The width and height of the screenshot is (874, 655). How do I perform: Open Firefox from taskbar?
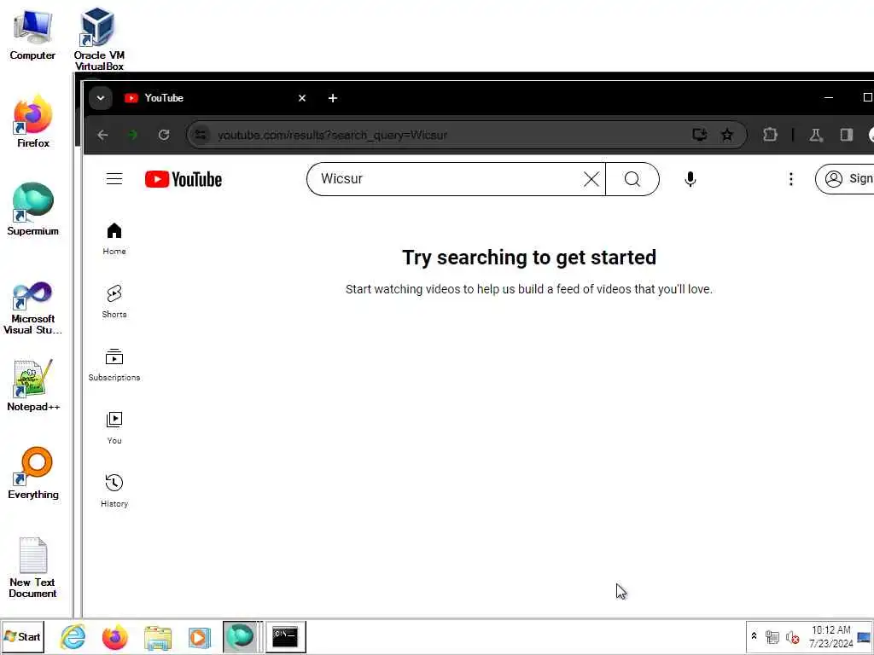pos(115,636)
